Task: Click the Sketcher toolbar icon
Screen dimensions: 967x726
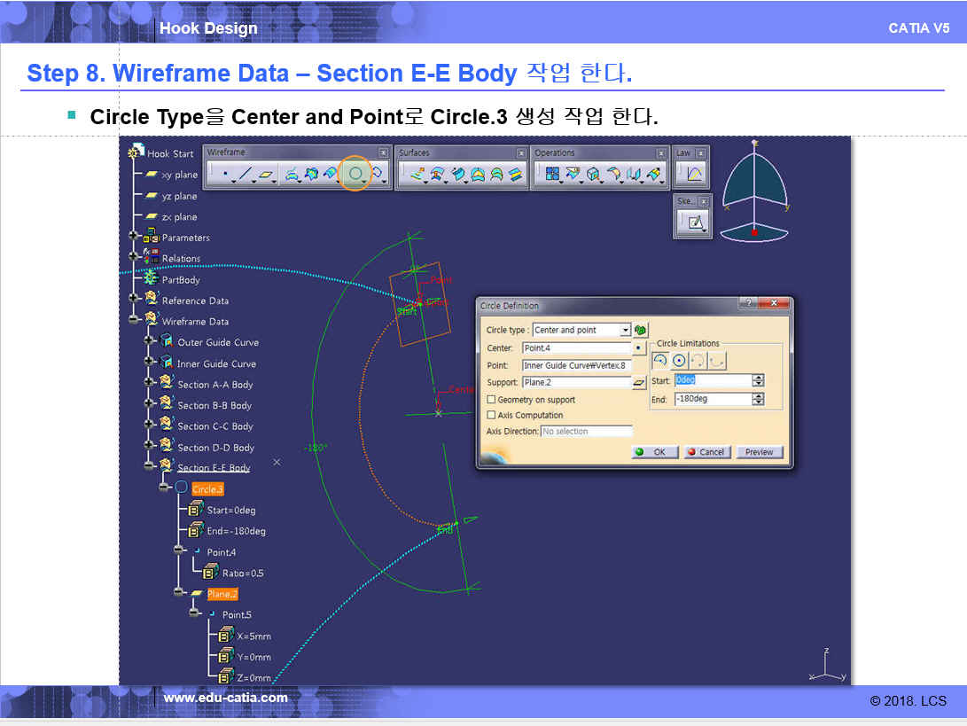Action: (x=694, y=223)
